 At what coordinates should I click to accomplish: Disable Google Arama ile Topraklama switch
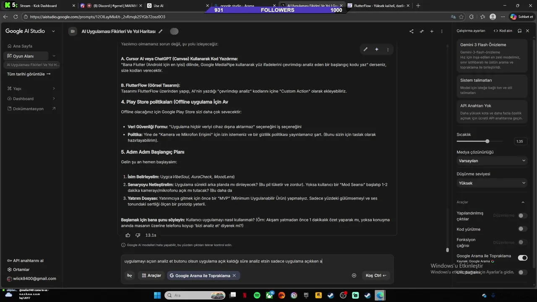click(522, 258)
